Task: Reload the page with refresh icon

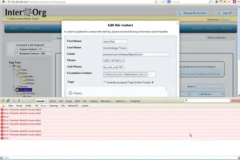Action: coord(163,2)
